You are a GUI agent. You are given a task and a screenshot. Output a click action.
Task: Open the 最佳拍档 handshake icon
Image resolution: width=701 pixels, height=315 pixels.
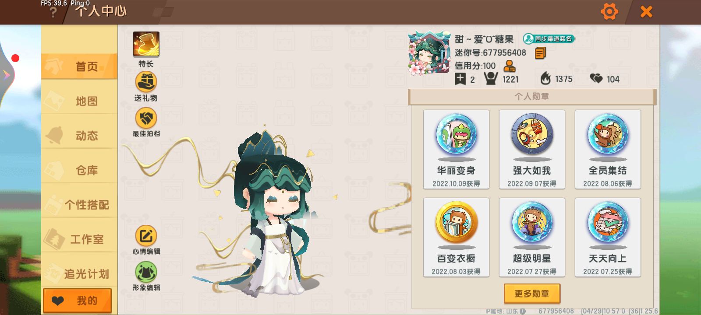click(x=146, y=118)
